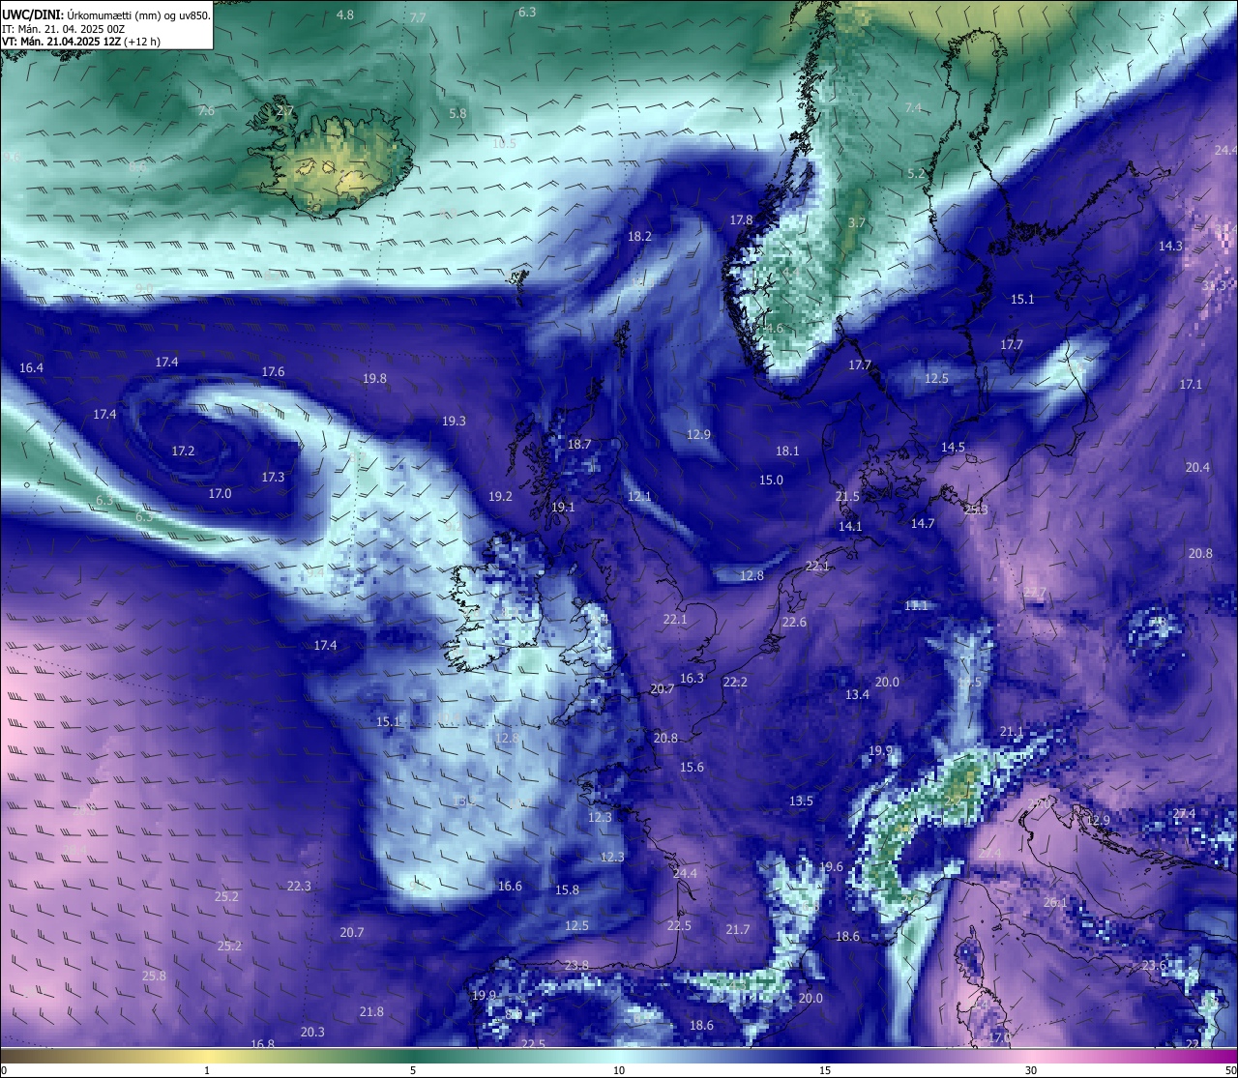Click the 17.3 value beside the vortex
This screenshot has width=1238, height=1078.
[273, 477]
